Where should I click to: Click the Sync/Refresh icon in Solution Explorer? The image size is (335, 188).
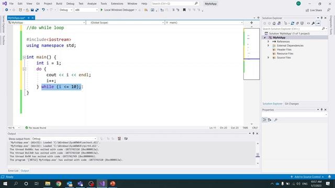293,23
